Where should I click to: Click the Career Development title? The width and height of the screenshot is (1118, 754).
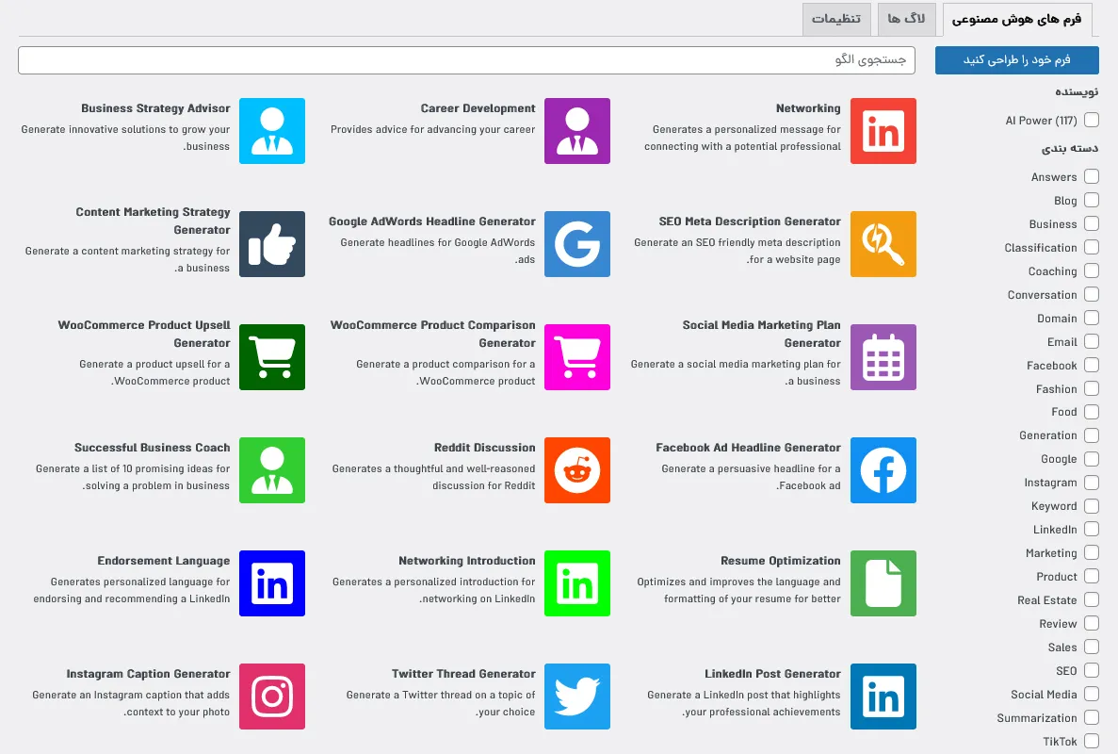pyautogui.click(x=478, y=108)
